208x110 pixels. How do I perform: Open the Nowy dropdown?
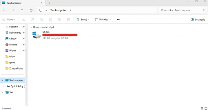tap(9, 19)
